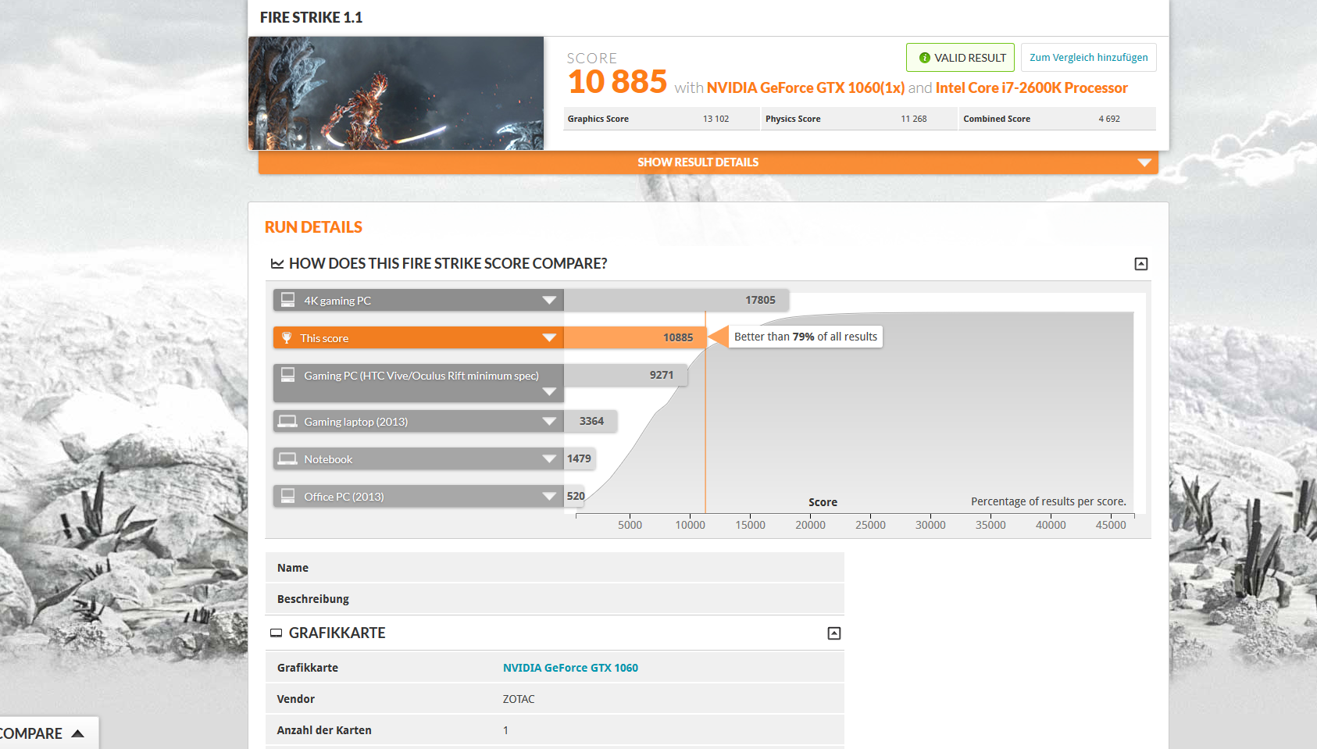The height and width of the screenshot is (749, 1317).
Task: Click the laptop icon on Gaming laptop (2013)
Action: [288, 421]
